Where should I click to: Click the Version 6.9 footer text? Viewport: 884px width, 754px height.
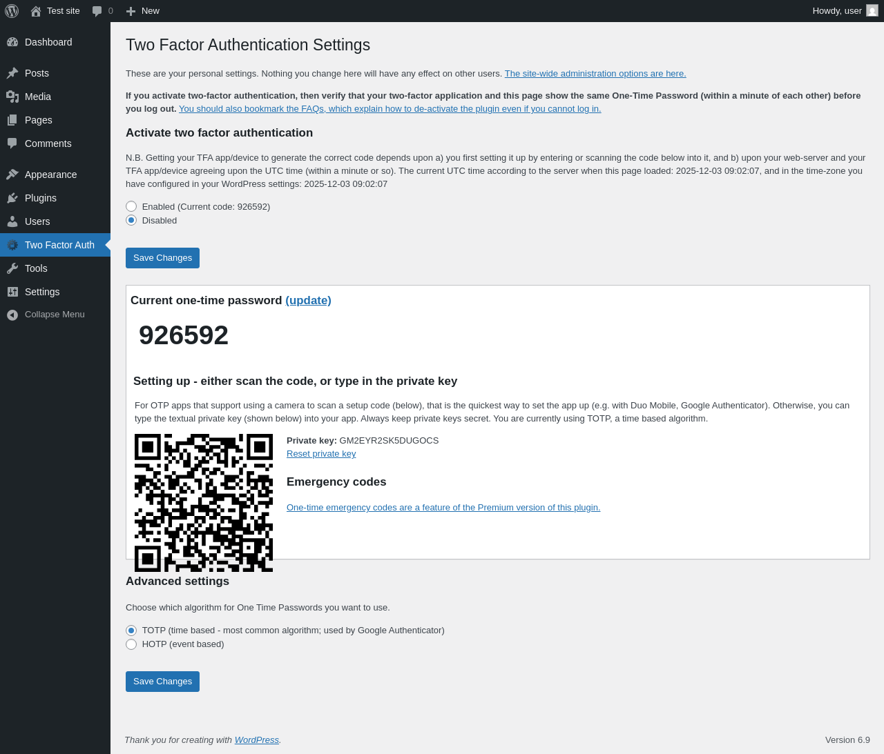847,740
